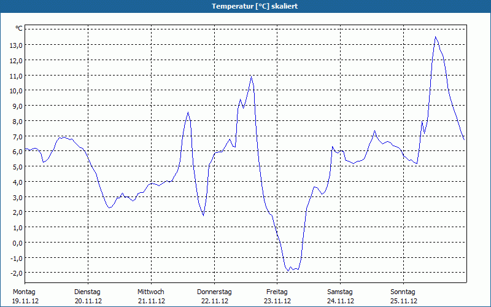Viewport: 491px width, 307px height.
Task: Click the 8,0 y-axis label
Action: tap(18, 121)
